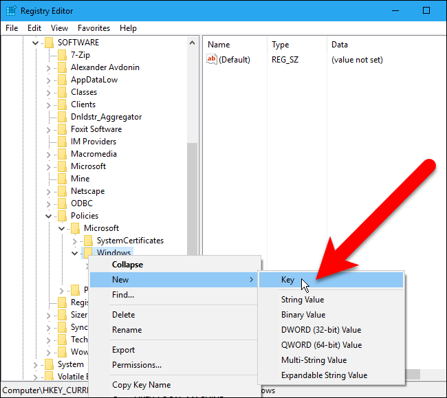
Task: Click the 7-Zip folder icon
Action: coord(62,55)
